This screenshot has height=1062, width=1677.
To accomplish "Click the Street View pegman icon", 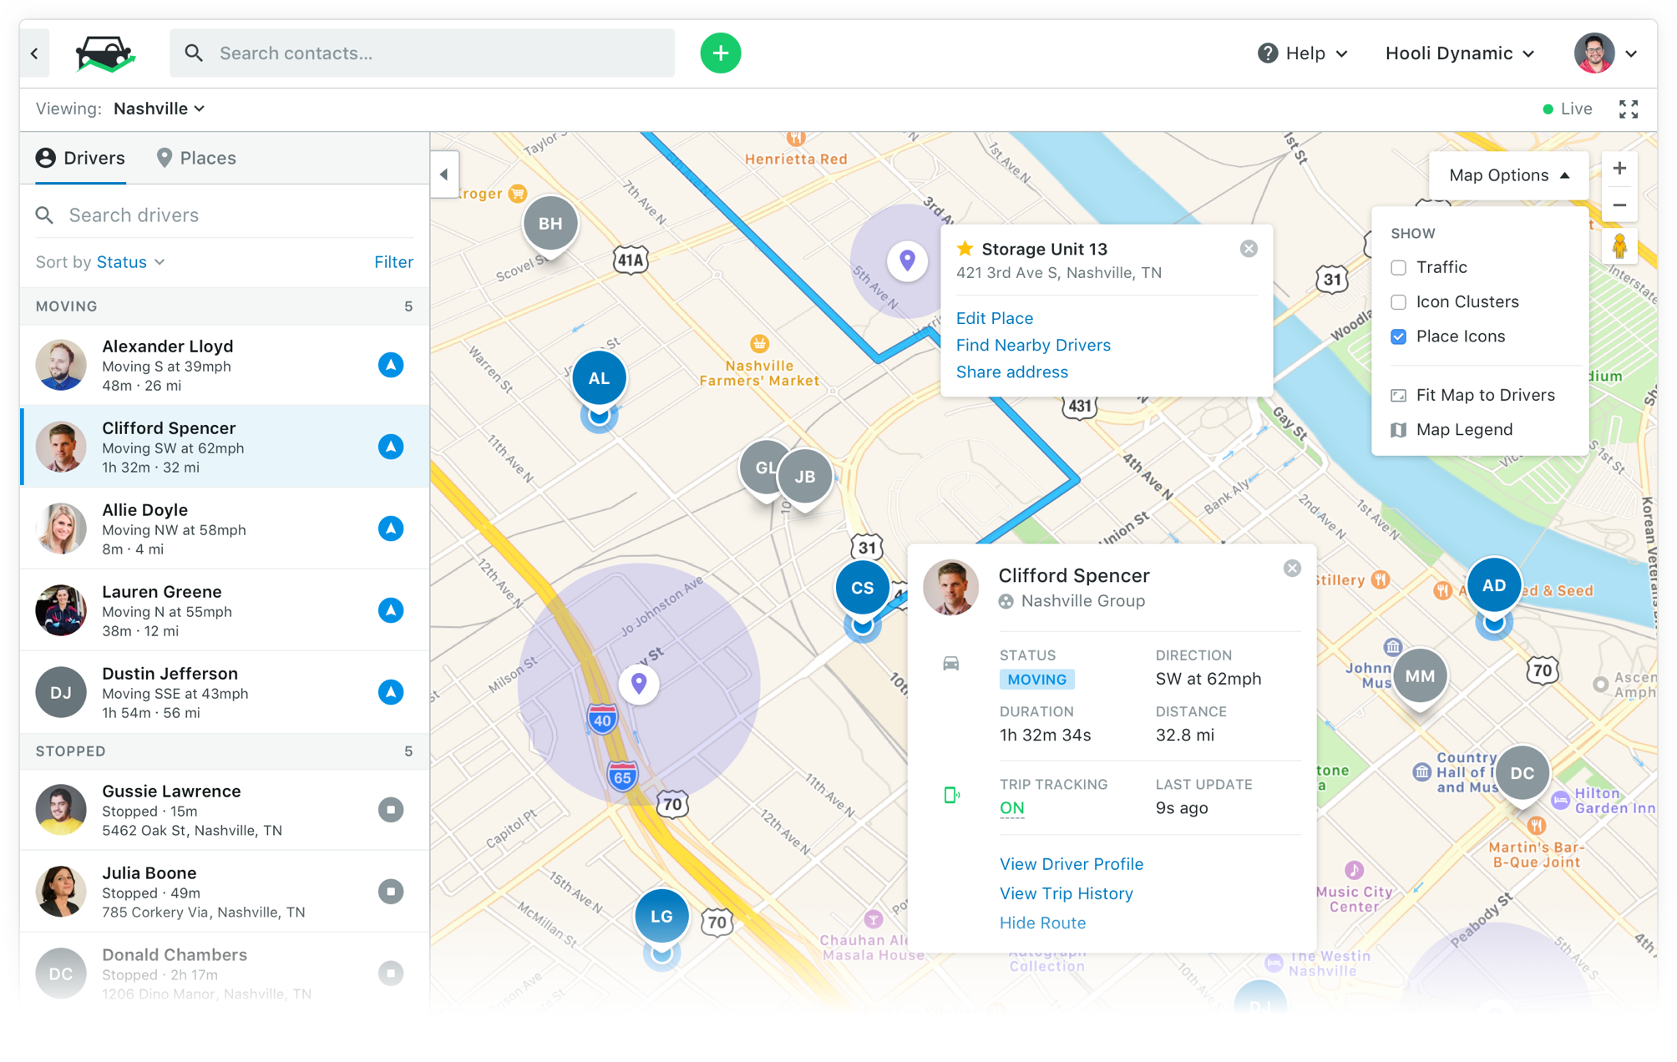I will [1619, 247].
